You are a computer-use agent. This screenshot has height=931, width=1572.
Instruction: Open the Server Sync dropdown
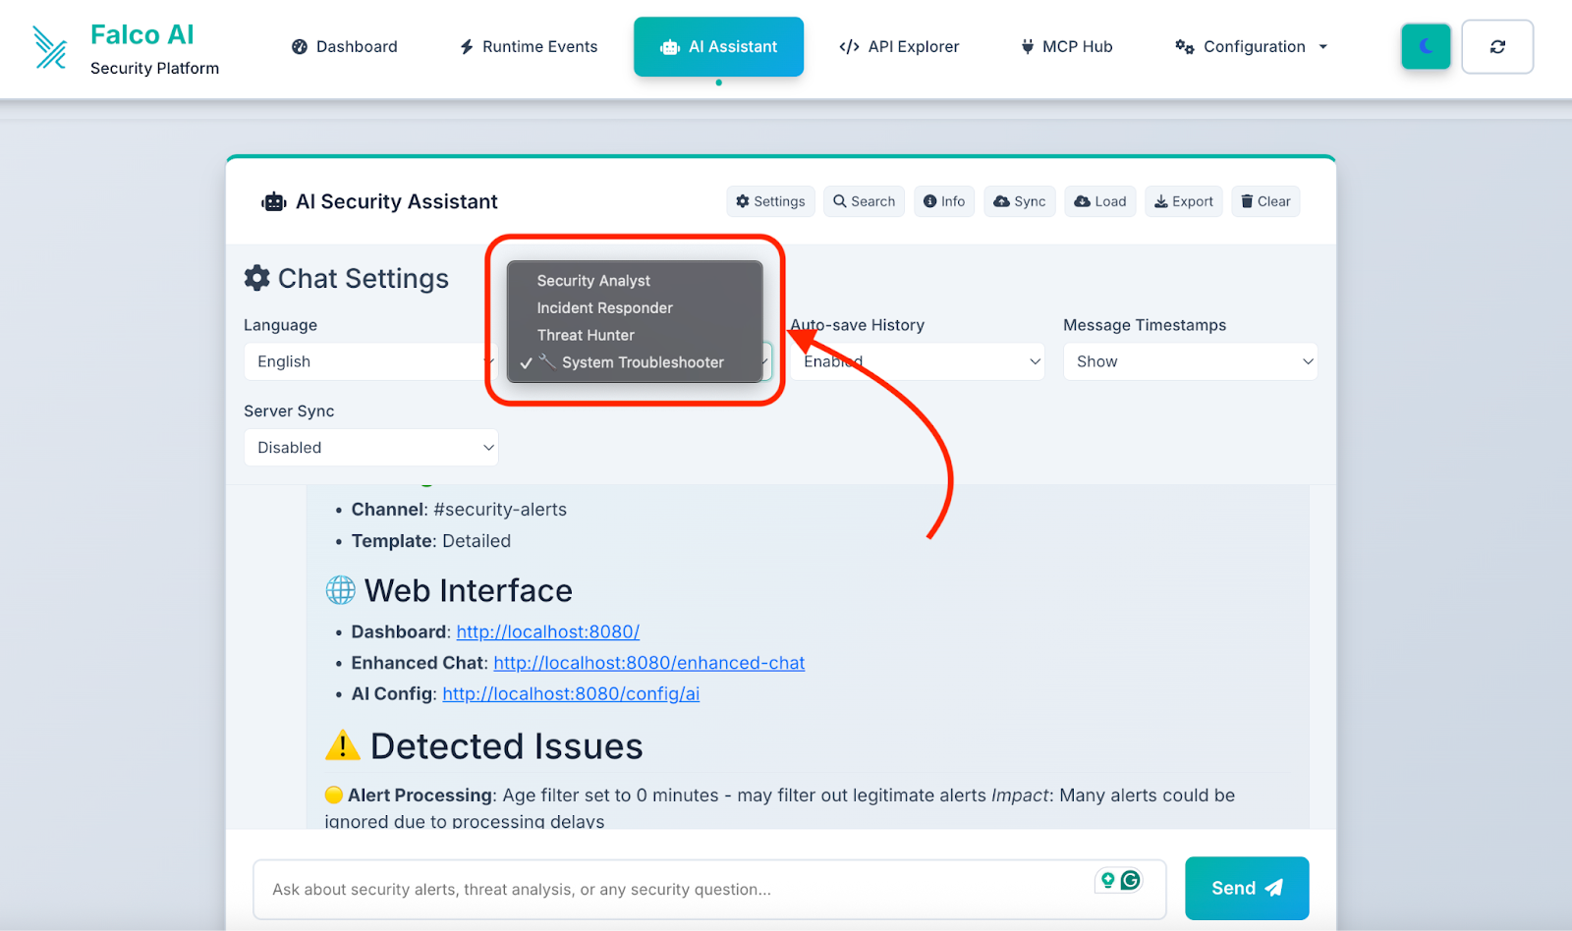click(370, 448)
